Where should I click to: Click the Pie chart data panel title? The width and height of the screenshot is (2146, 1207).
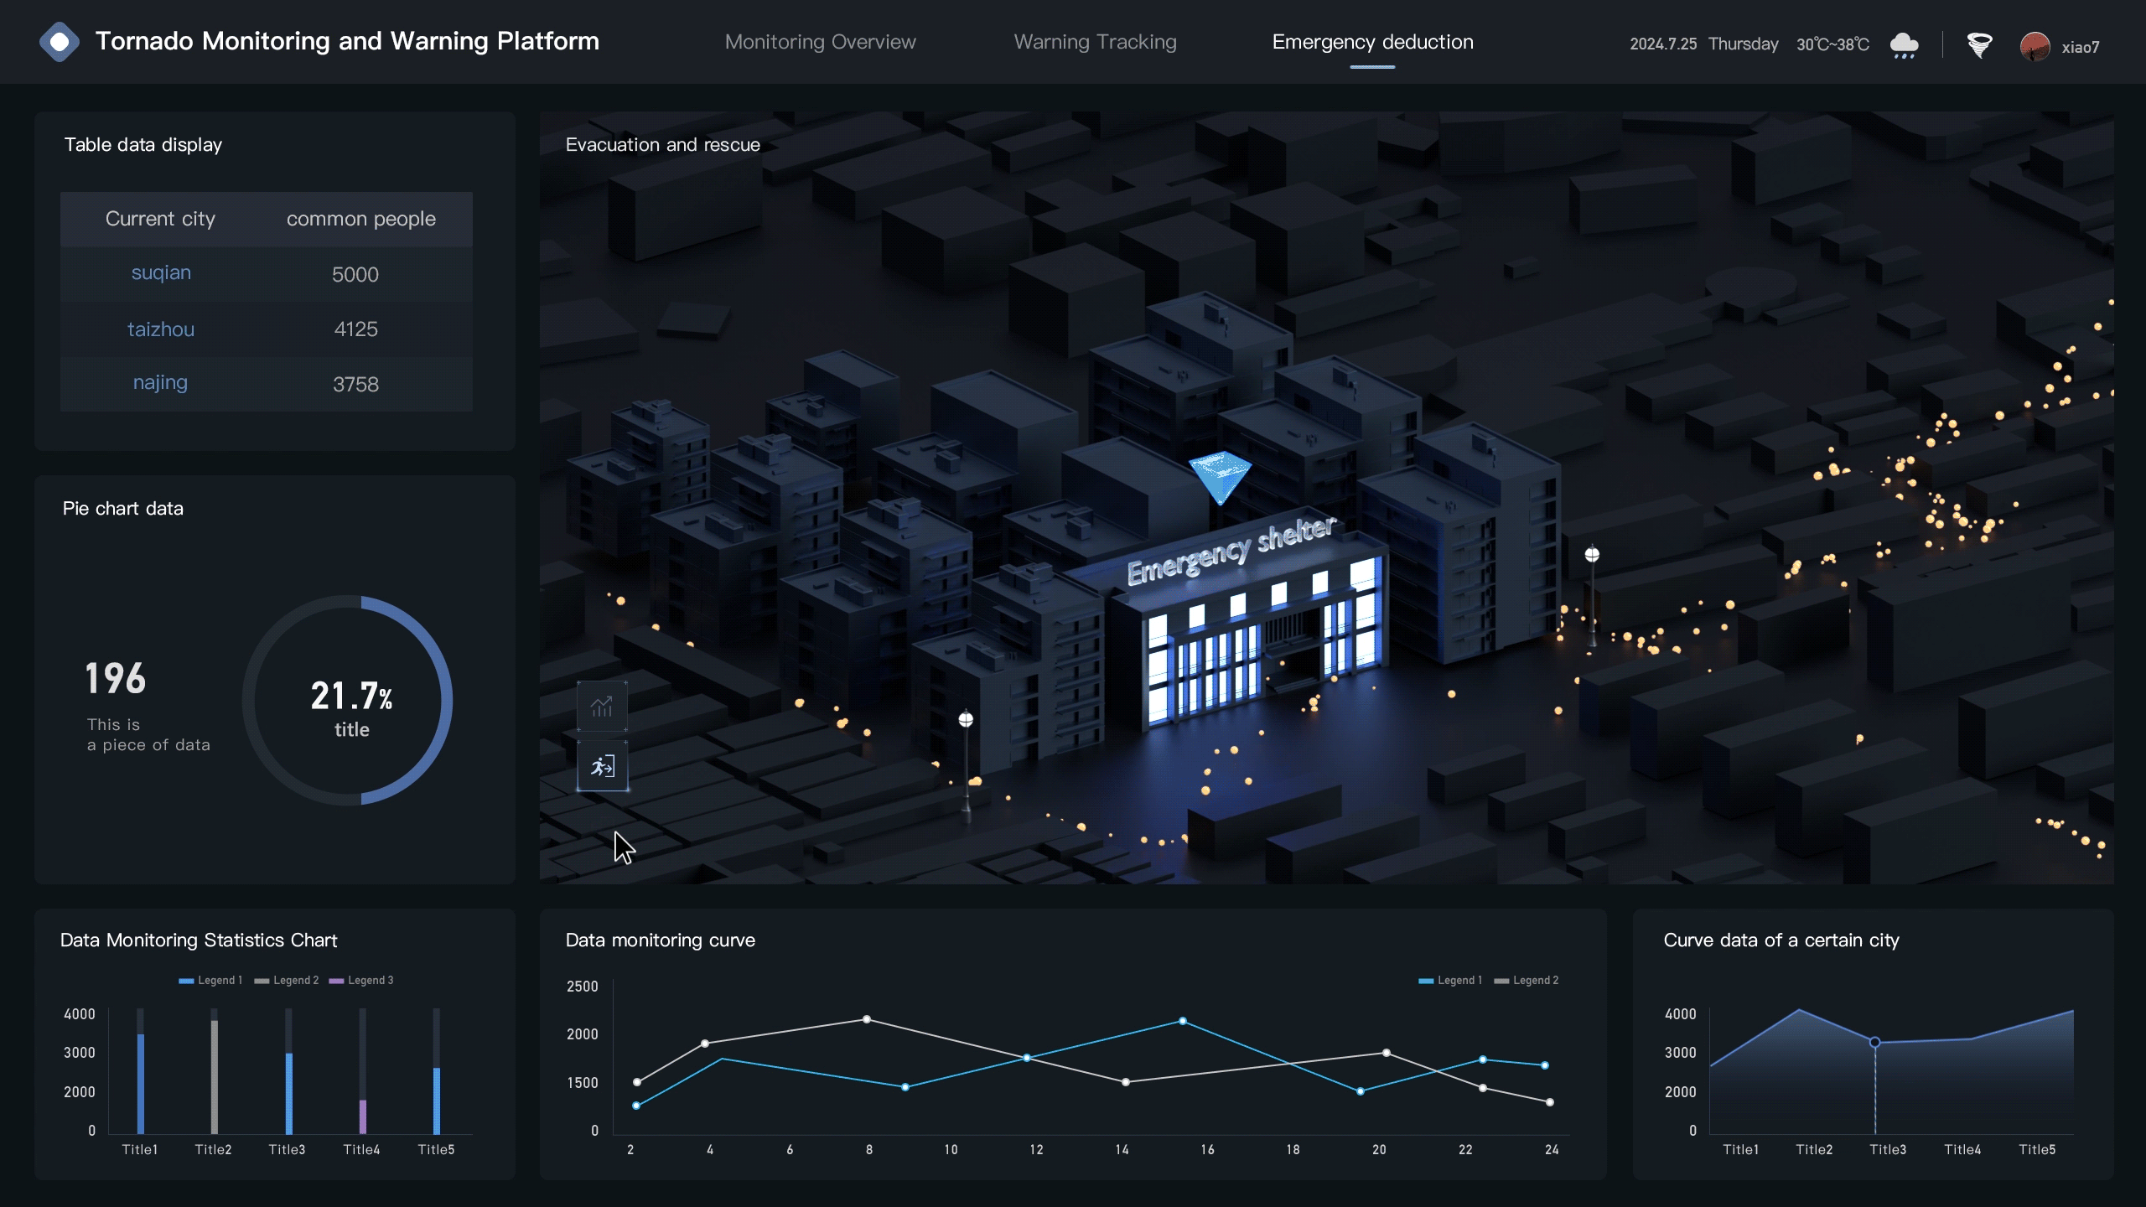[122, 508]
